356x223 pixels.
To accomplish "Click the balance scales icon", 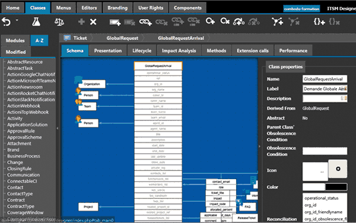I will [x=59, y=22].
